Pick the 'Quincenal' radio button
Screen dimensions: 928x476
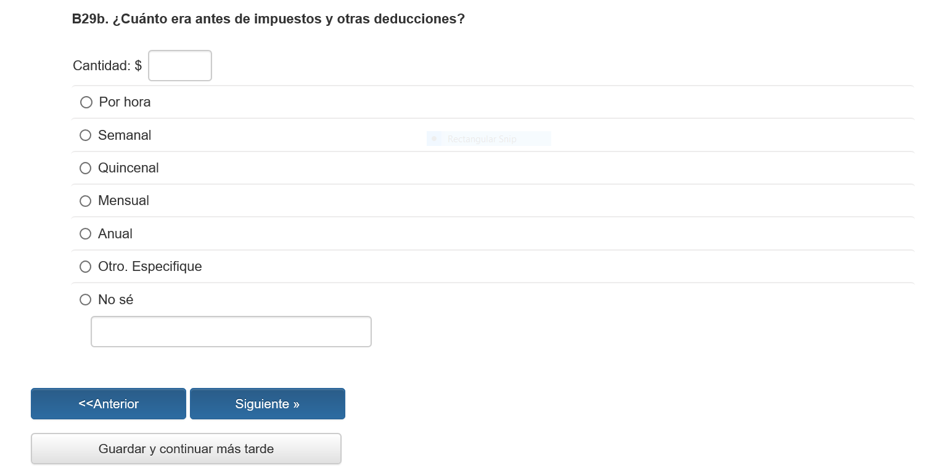tap(86, 168)
